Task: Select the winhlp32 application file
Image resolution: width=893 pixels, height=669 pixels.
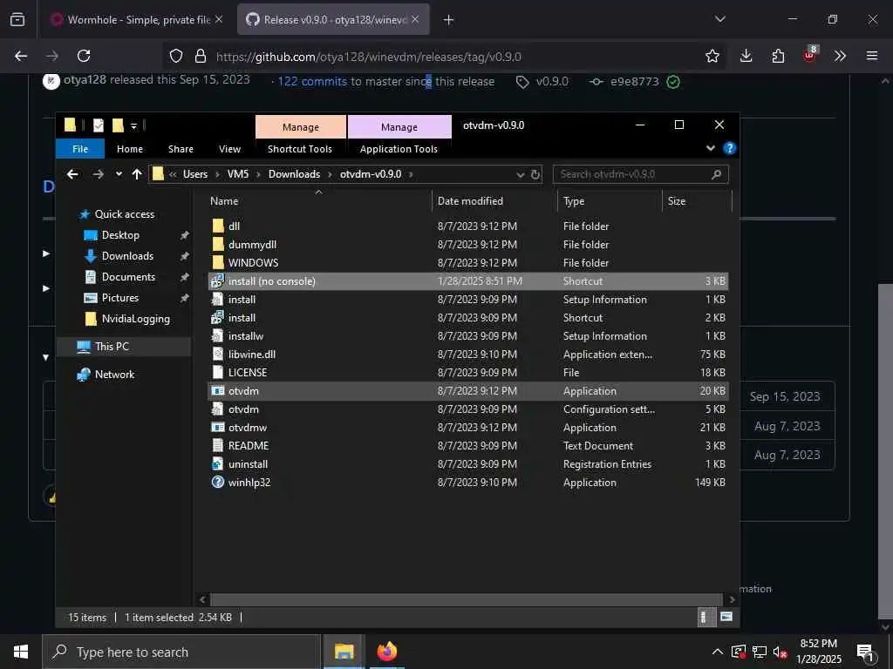Action: [469, 483]
